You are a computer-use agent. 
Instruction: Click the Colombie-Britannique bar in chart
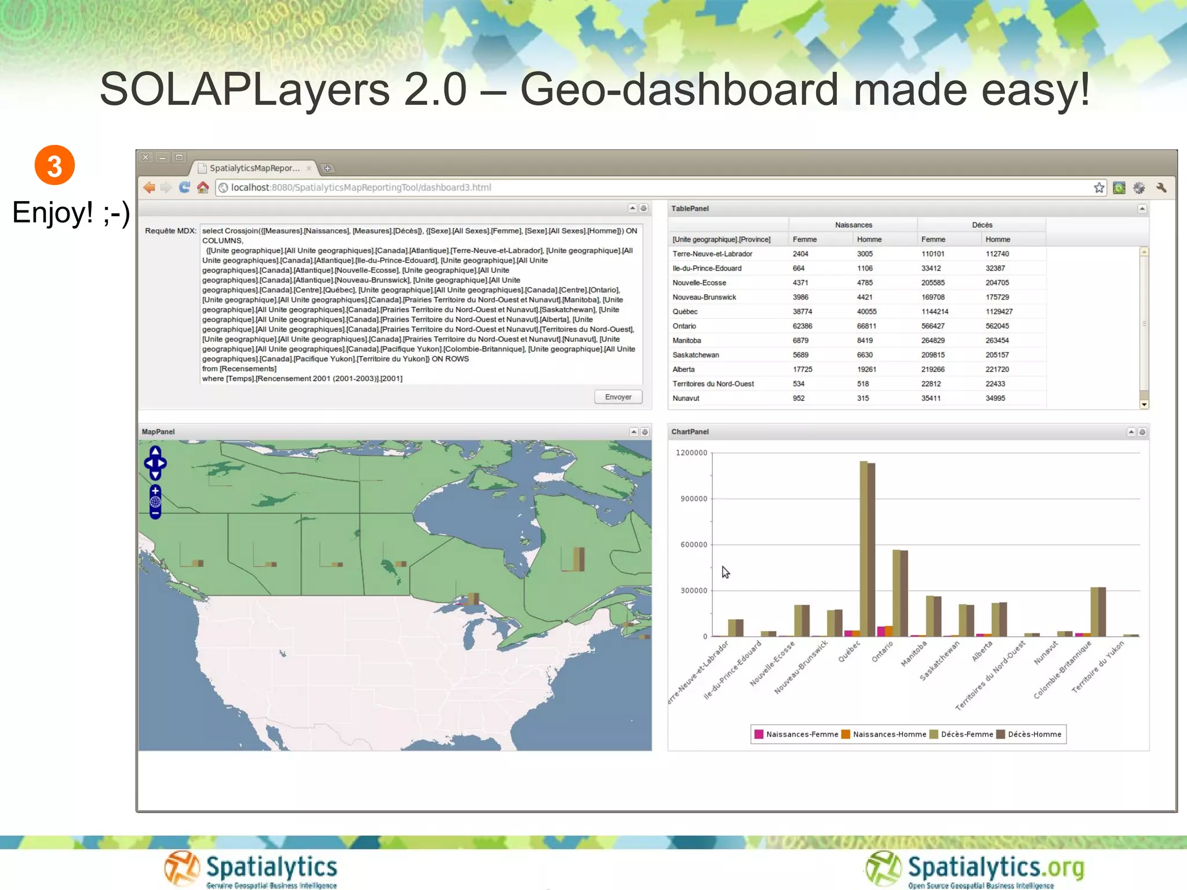click(1098, 612)
